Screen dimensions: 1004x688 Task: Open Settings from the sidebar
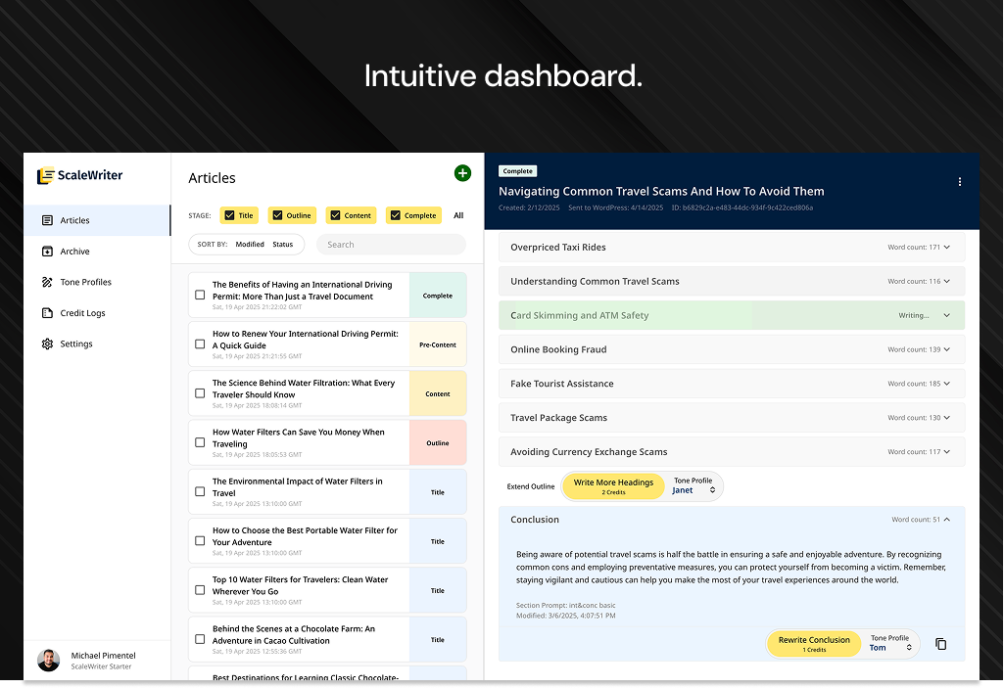[x=76, y=344]
